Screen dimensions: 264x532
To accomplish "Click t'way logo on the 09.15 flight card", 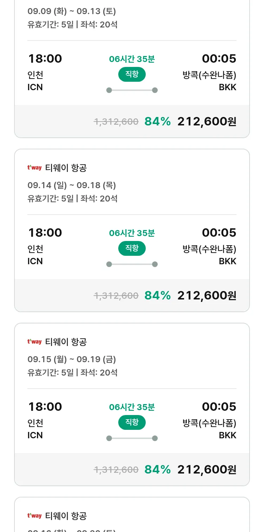I will (34, 342).
